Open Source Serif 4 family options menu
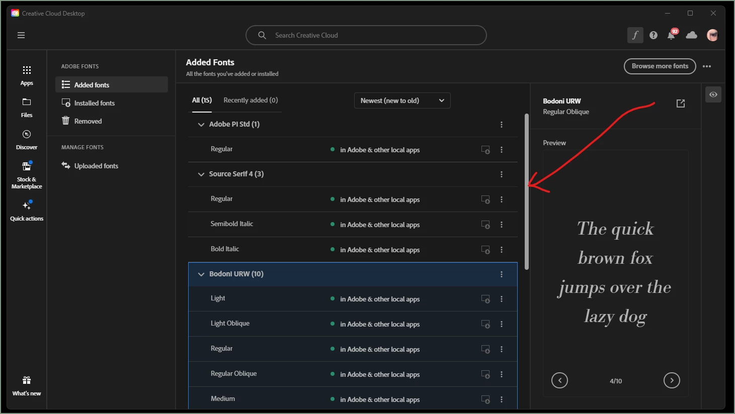735x414 pixels. coord(502,174)
